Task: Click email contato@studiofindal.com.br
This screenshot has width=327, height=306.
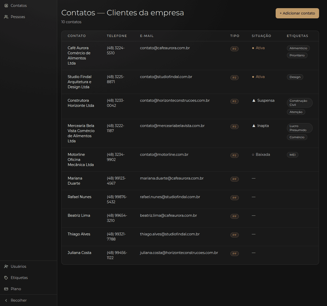Action: [x=166, y=77]
